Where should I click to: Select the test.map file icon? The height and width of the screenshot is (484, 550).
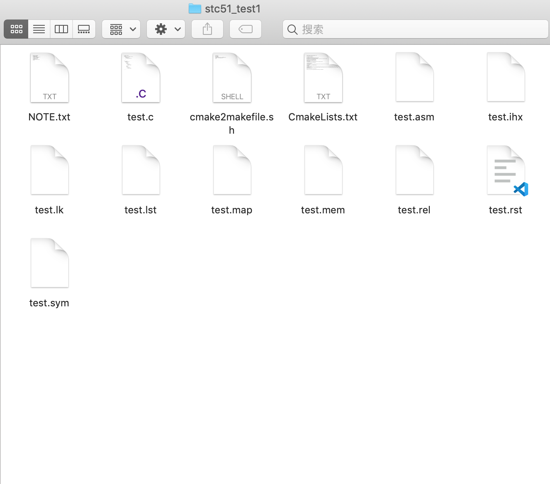click(232, 170)
